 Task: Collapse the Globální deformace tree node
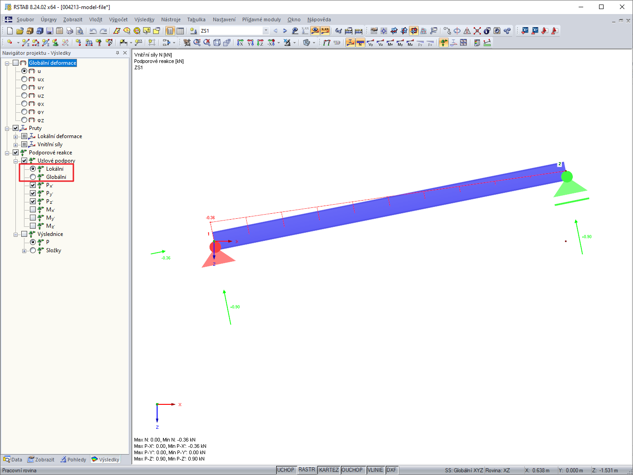pyautogui.click(x=7, y=63)
